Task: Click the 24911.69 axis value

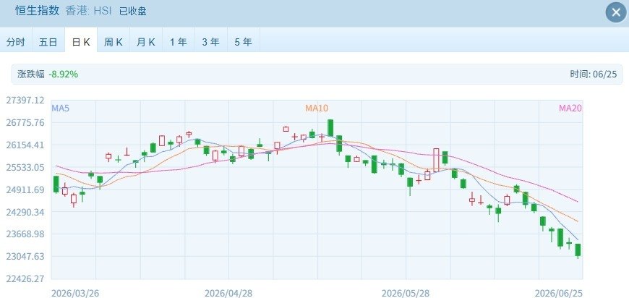Action: [25, 190]
